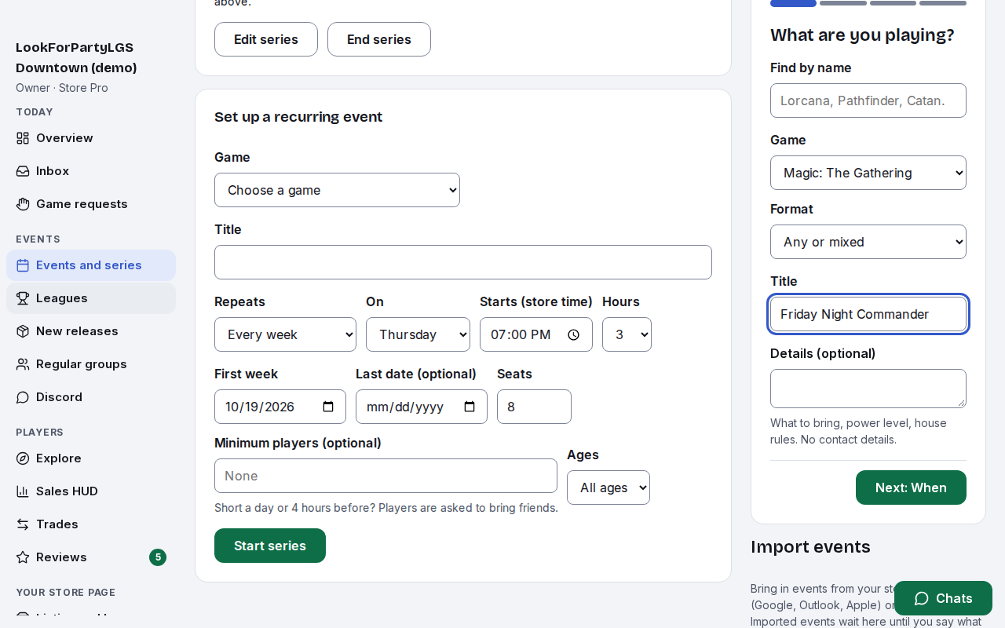Open the Magic: The Gathering game dropdown
The height and width of the screenshot is (628, 1005).
(868, 173)
